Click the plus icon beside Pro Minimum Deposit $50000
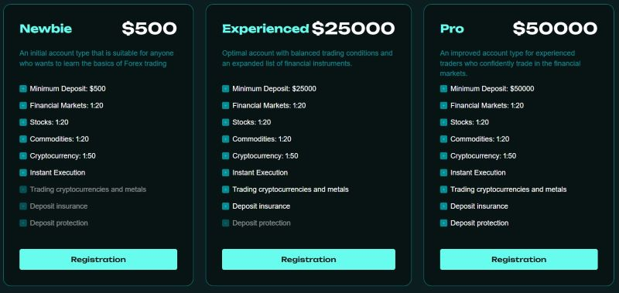619x293 pixels. tap(443, 89)
